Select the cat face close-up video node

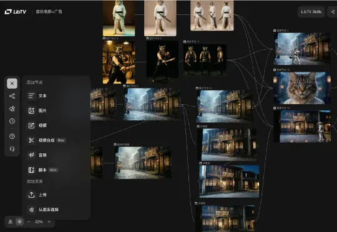[302, 88]
